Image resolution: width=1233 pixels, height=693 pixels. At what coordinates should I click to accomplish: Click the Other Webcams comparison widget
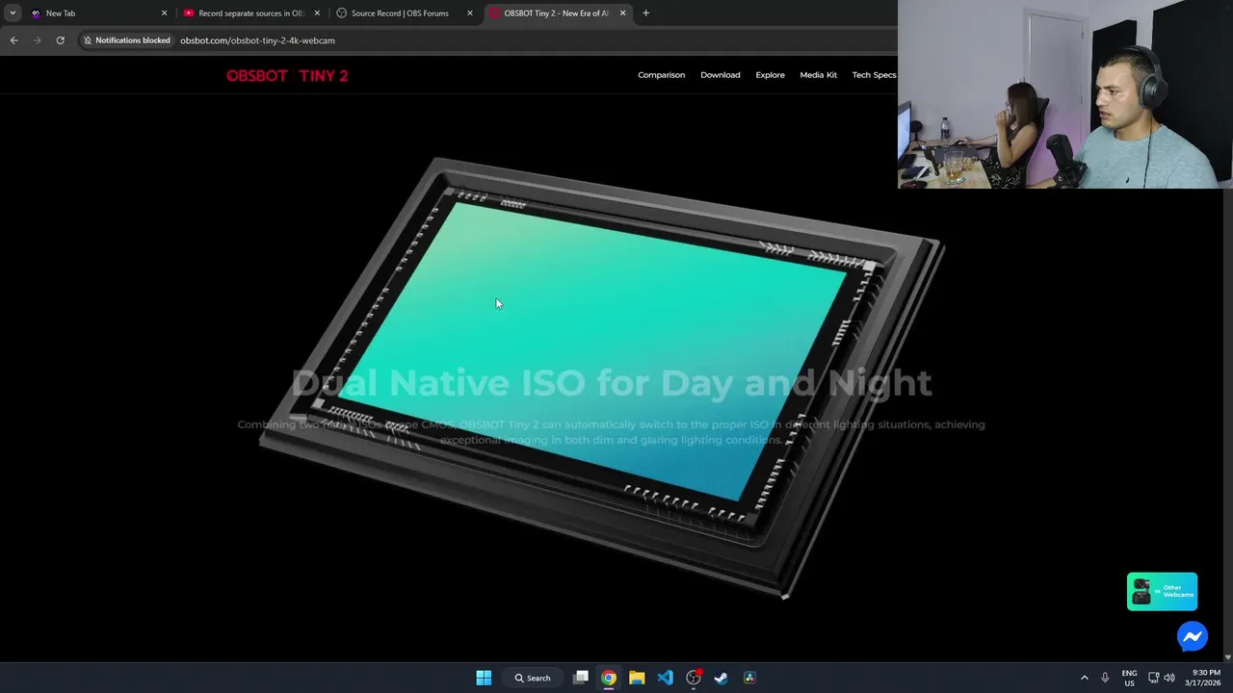[x=1162, y=592]
